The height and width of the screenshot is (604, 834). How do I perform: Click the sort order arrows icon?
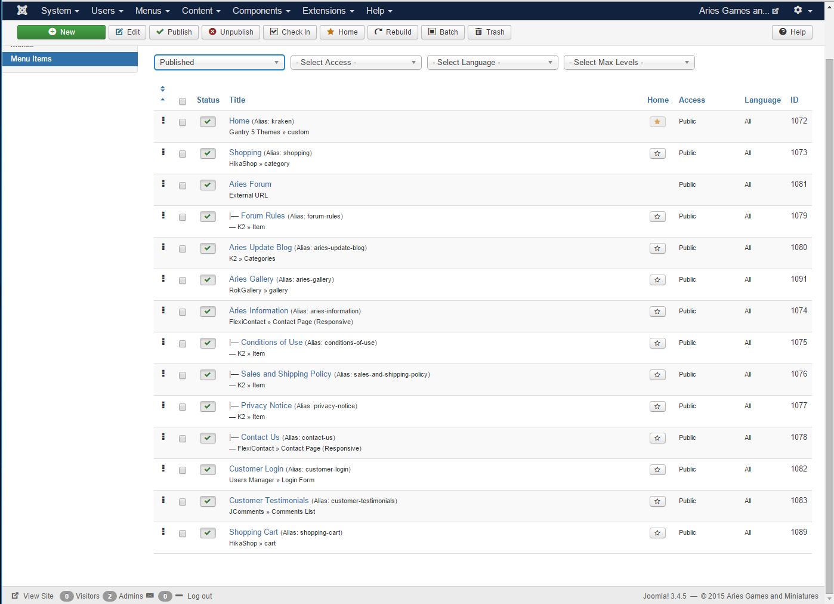pos(162,89)
